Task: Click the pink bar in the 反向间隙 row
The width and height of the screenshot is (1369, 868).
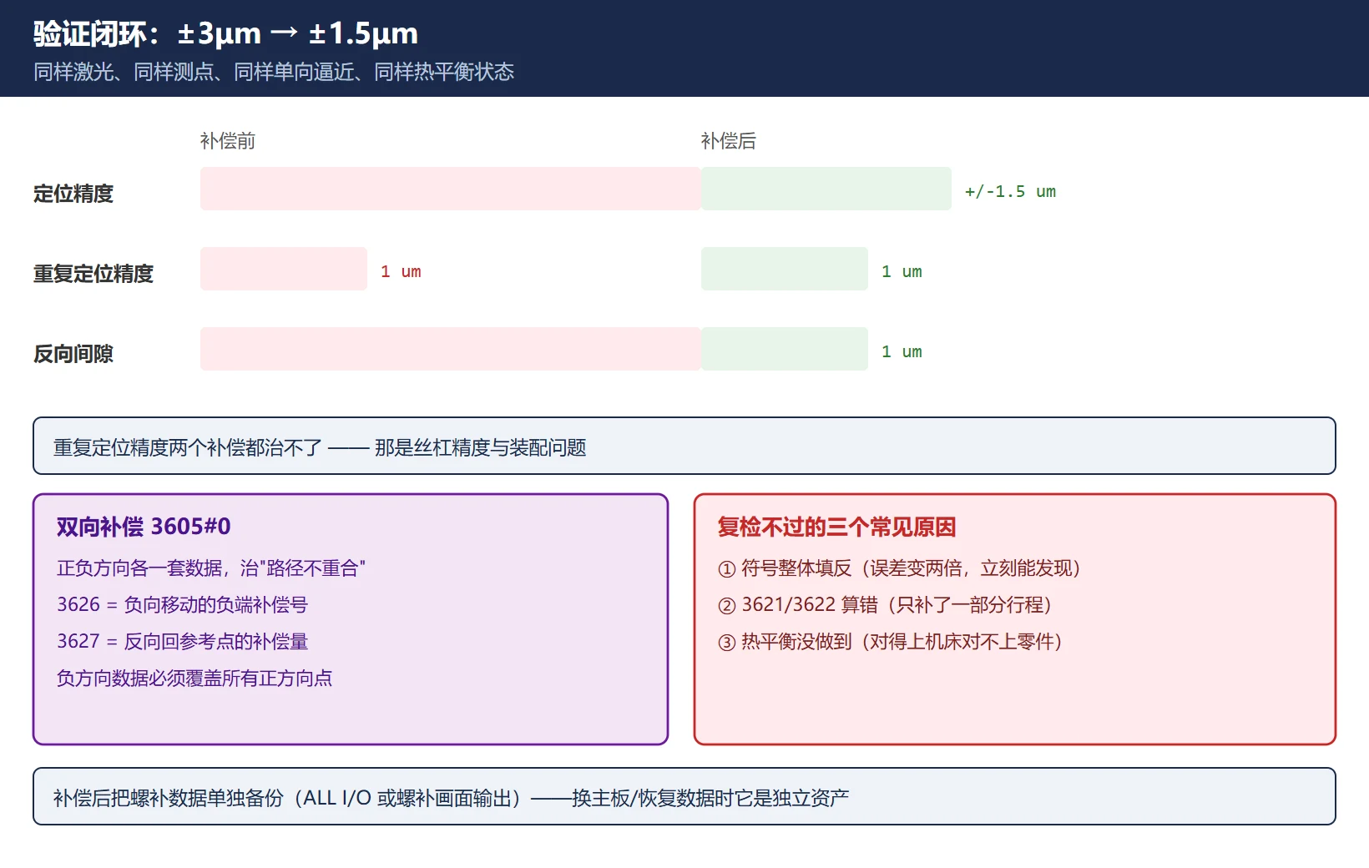Action: tap(451, 349)
